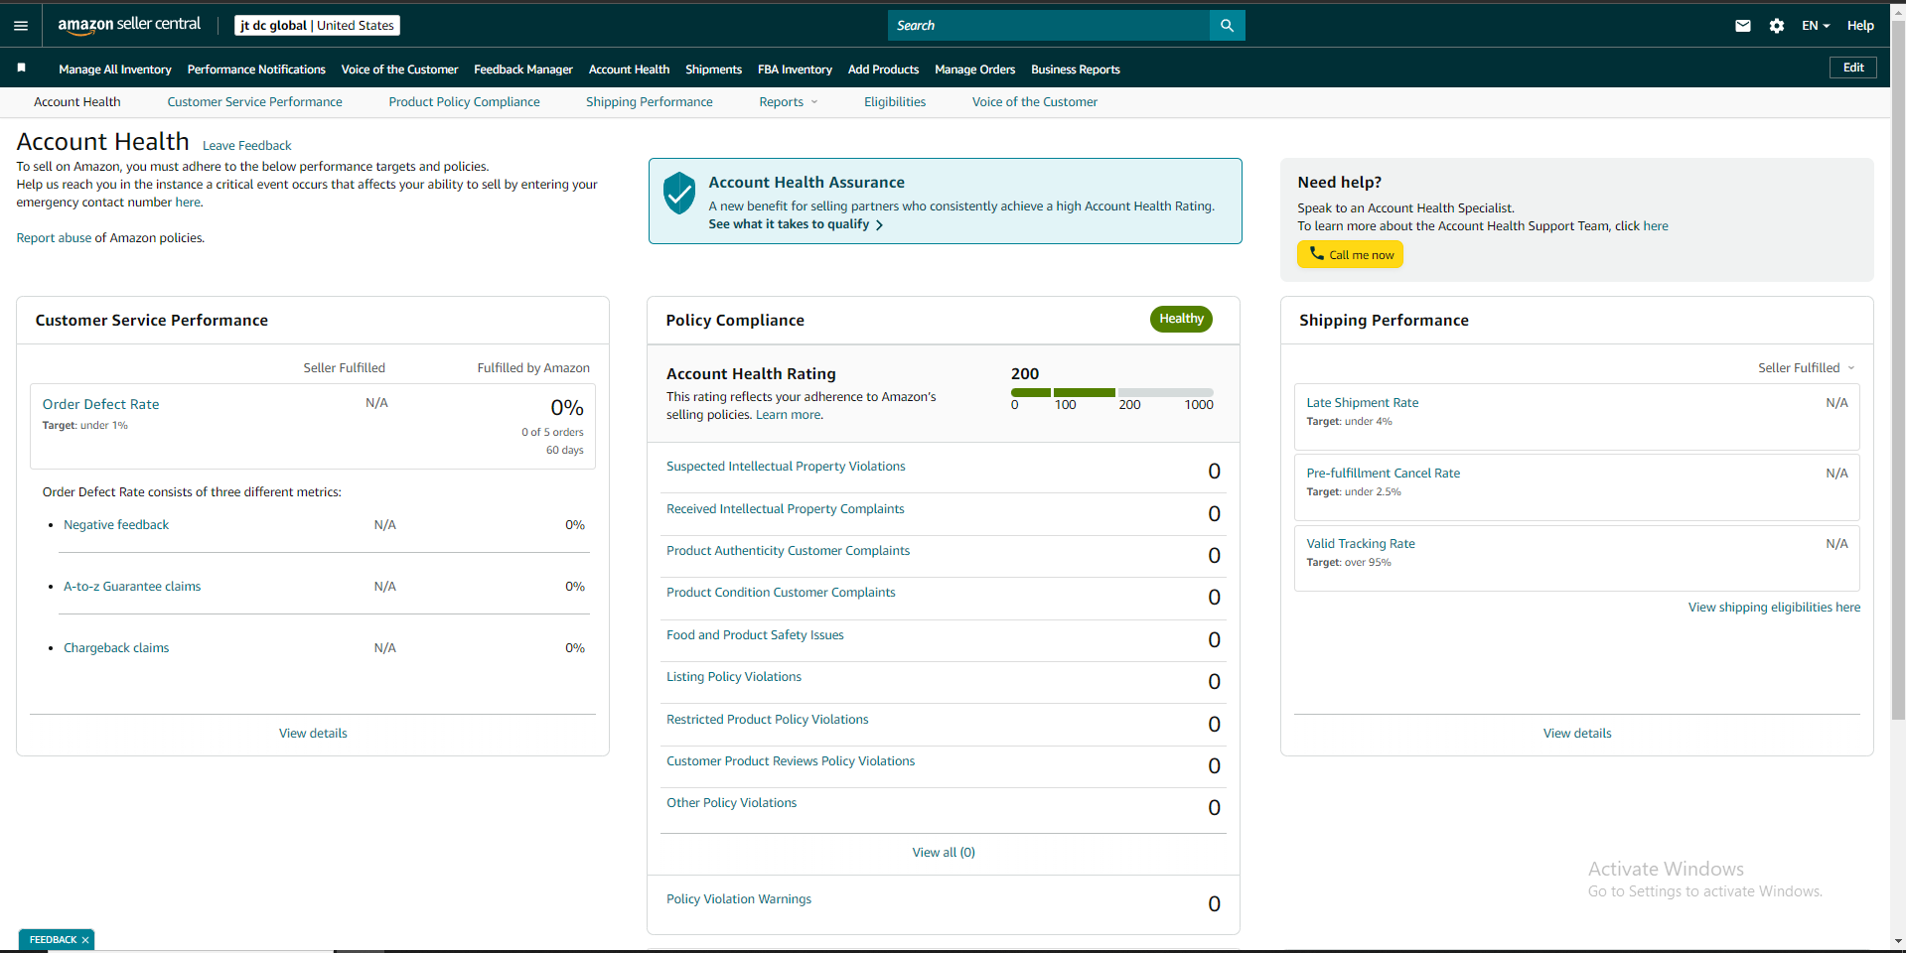Open Restricted Product Policy Violations
The height and width of the screenshot is (953, 1906).
767,720
